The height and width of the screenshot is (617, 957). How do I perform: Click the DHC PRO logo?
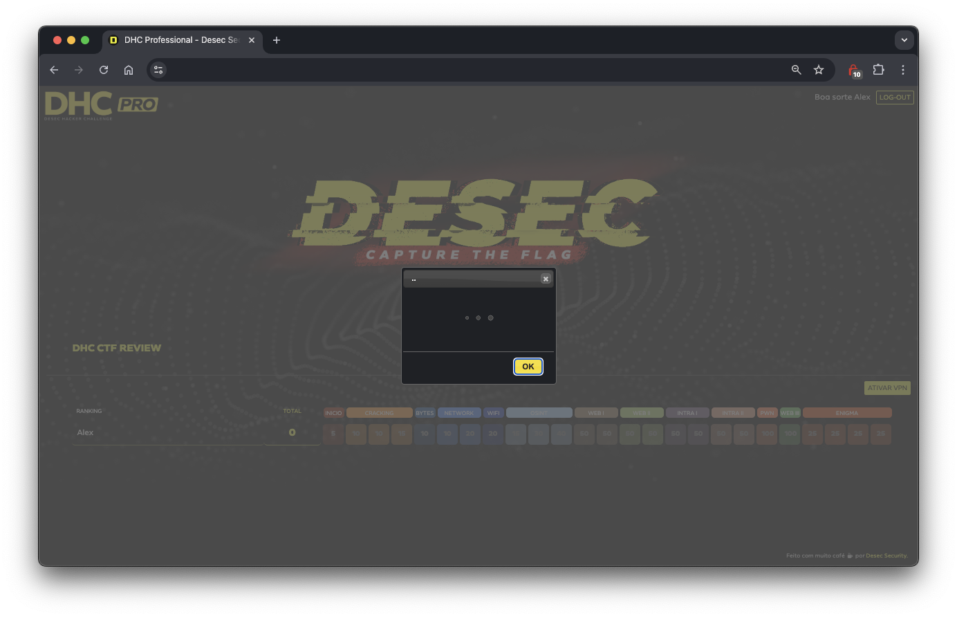[x=101, y=105]
